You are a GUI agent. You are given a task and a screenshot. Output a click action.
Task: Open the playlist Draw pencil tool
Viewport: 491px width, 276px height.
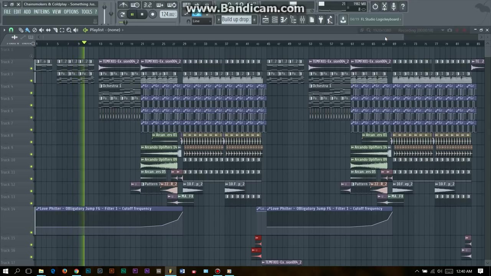[21, 30]
